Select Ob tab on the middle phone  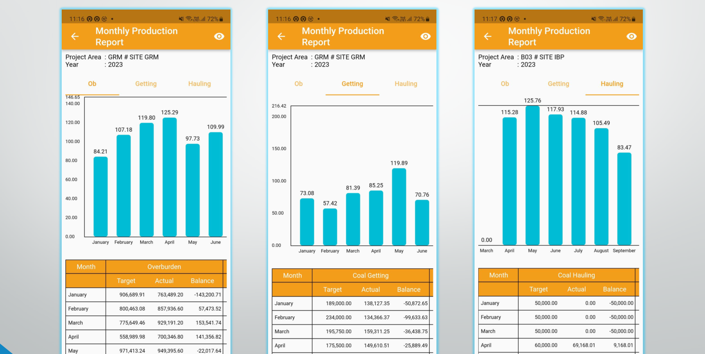point(299,84)
